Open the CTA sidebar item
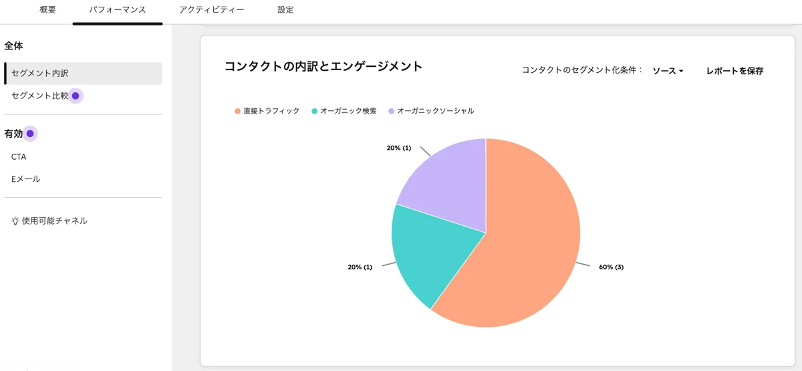Image resolution: width=802 pixels, height=371 pixels. tap(19, 156)
